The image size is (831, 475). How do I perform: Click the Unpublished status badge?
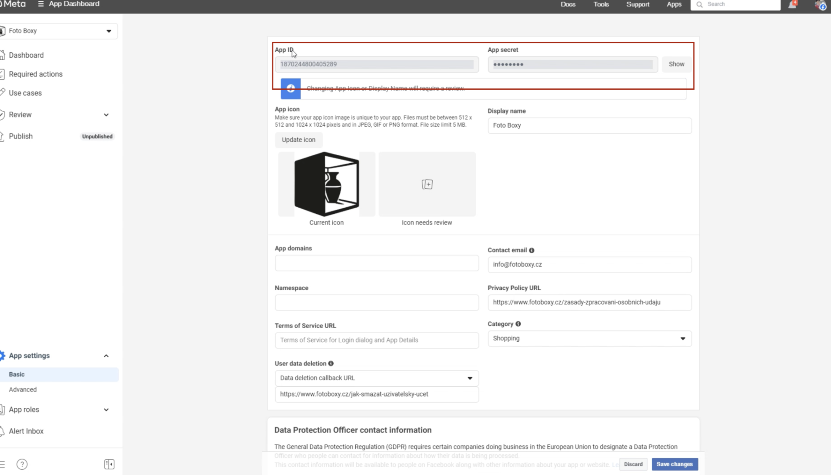tap(97, 137)
